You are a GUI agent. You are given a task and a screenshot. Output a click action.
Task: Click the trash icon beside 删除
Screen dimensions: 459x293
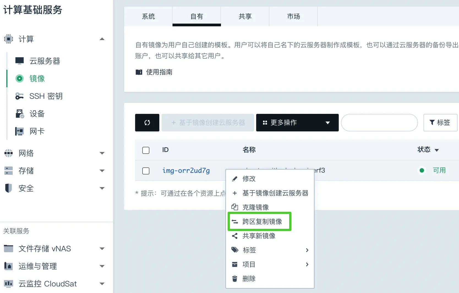coord(235,279)
